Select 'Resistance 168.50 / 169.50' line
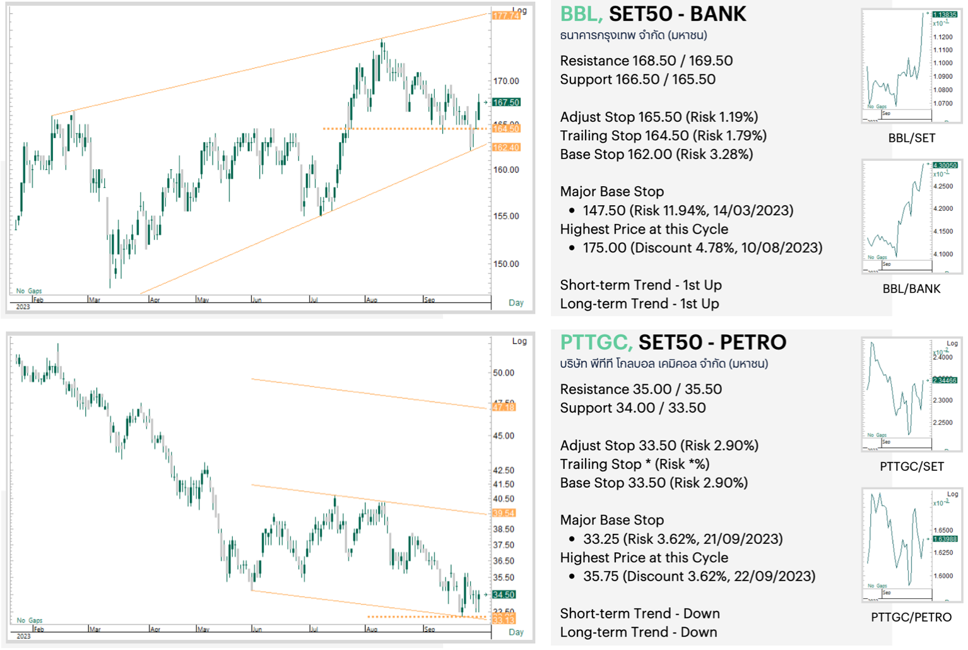The width and height of the screenshot is (968, 650). 646,61
